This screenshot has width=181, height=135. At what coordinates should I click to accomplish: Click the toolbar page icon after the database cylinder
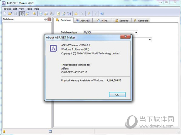tap(41, 14)
